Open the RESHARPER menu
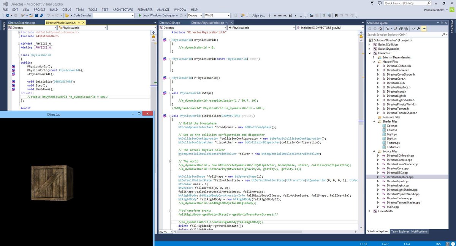The image size is (456, 246). coord(144,9)
